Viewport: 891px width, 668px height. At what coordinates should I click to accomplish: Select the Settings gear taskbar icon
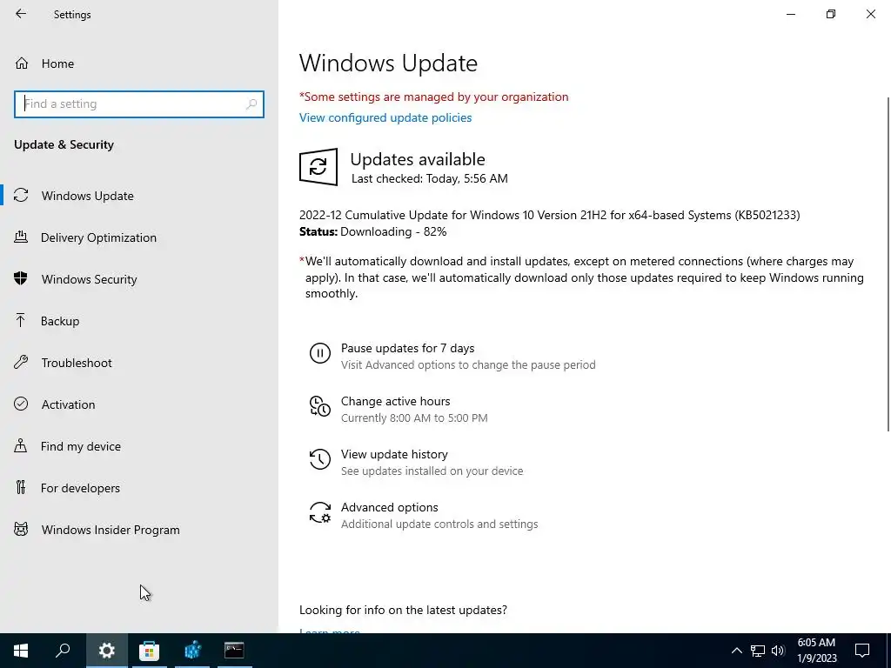tap(106, 651)
